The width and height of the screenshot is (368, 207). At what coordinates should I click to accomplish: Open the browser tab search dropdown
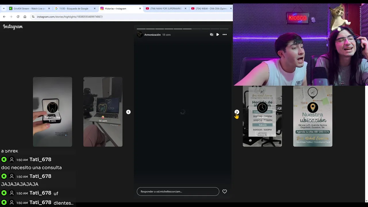click(x=4, y=9)
